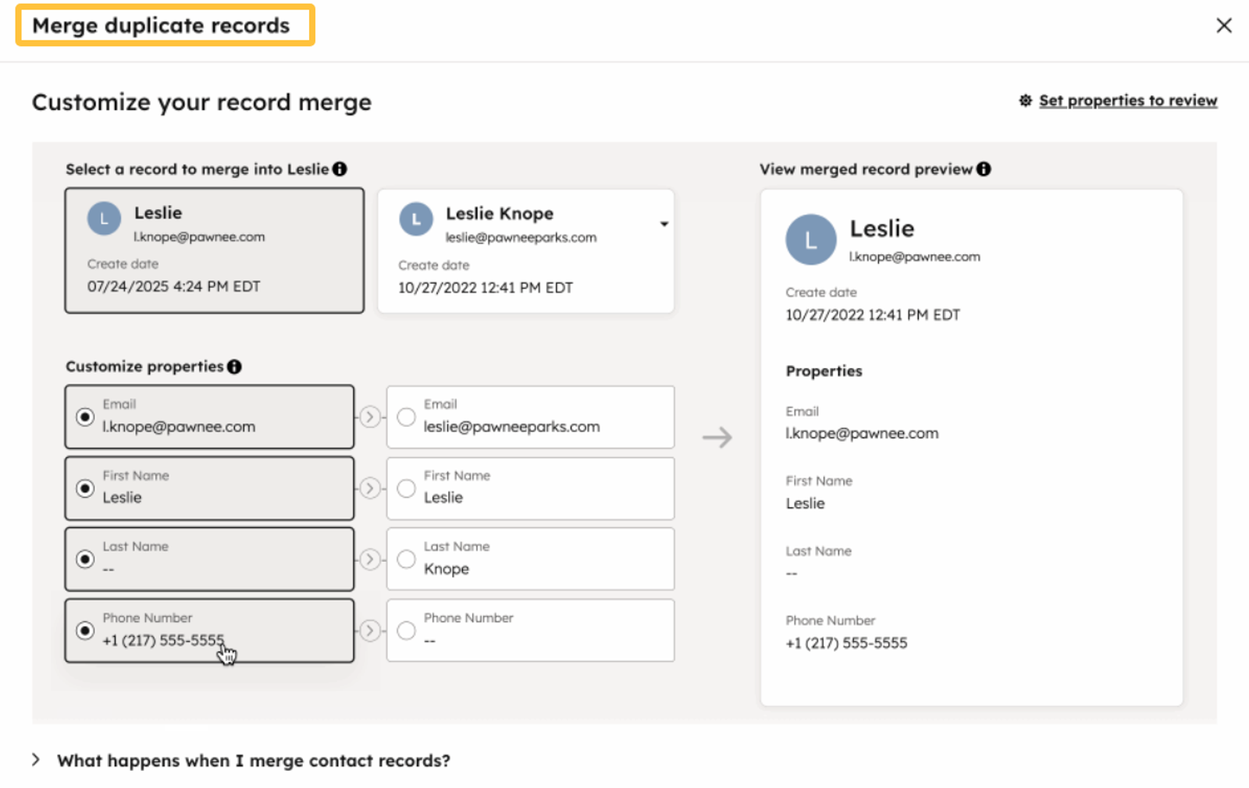This screenshot has width=1249, height=788.
Task: Select Last Name Knope radio button
Action: tap(406, 559)
